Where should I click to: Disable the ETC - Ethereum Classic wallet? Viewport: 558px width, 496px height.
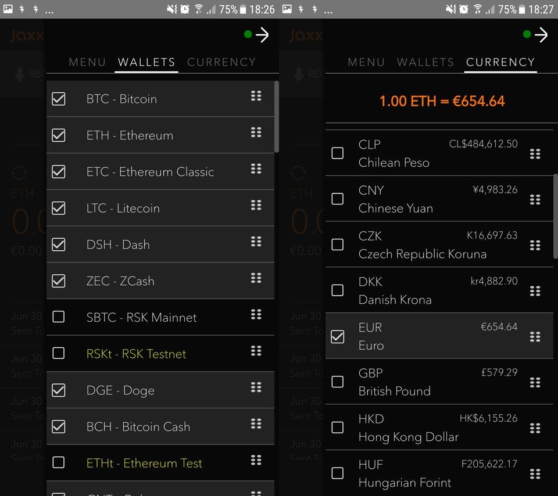tap(58, 172)
